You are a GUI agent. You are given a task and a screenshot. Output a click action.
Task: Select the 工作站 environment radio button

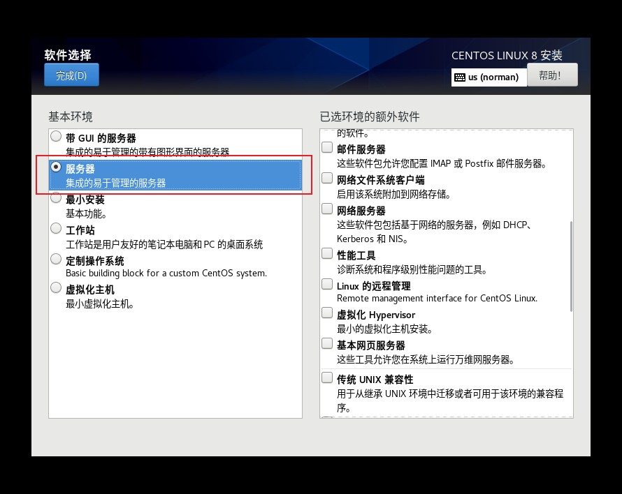pyautogui.click(x=56, y=229)
